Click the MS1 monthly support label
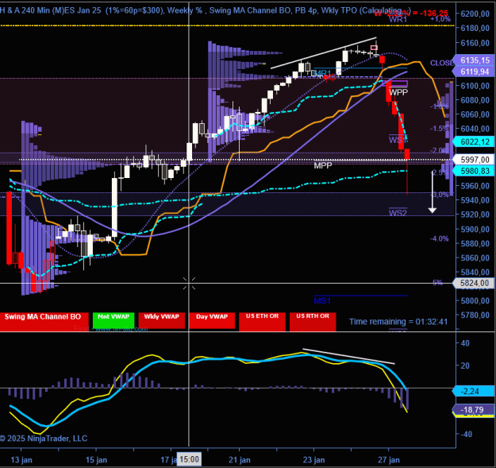 322,301
